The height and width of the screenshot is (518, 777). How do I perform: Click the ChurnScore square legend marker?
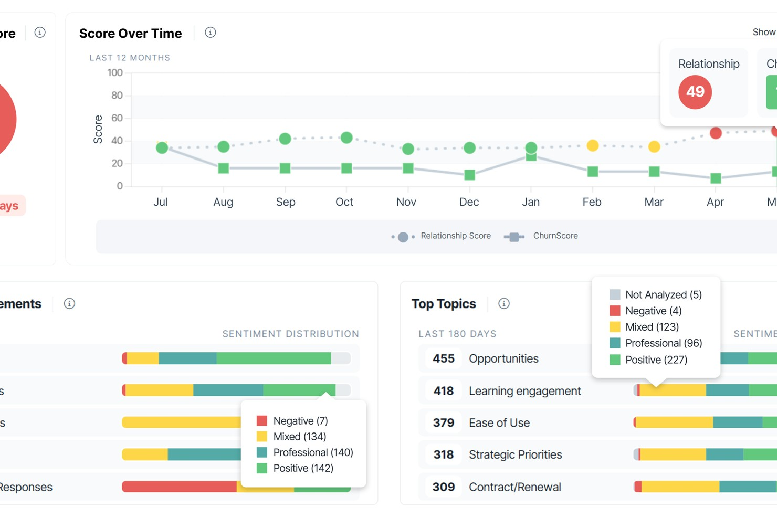513,236
